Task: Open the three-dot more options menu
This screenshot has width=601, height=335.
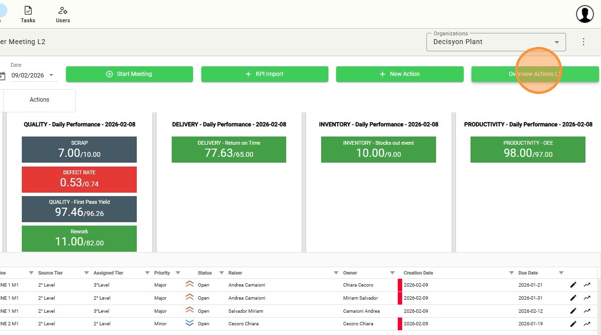Action: coord(584,42)
